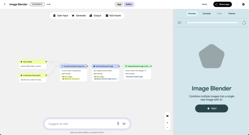Click the restart refresh icon in preview
The height and width of the screenshot is (135, 249).
(244, 23)
